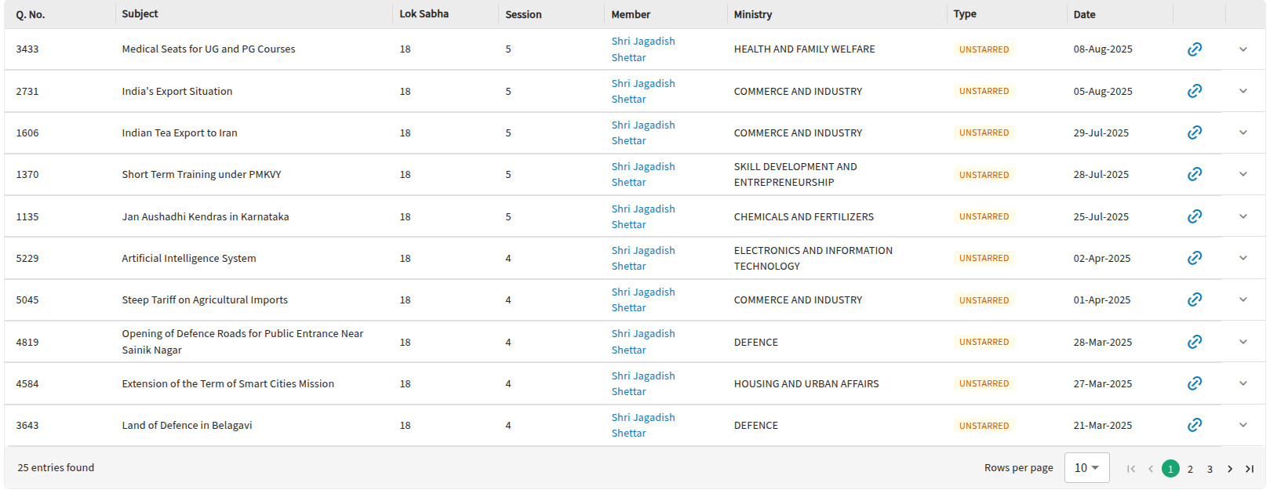Click 'ELECTRONICS AND INFORMATION TECHNOLOGY' ministry cell
The width and height of the screenshot is (1288, 490).
click(x=813, y=258)
